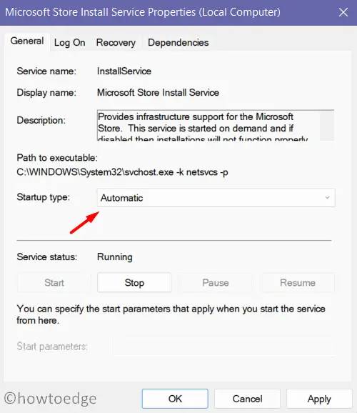Click the Path to executable label

(x=57, y=158)
